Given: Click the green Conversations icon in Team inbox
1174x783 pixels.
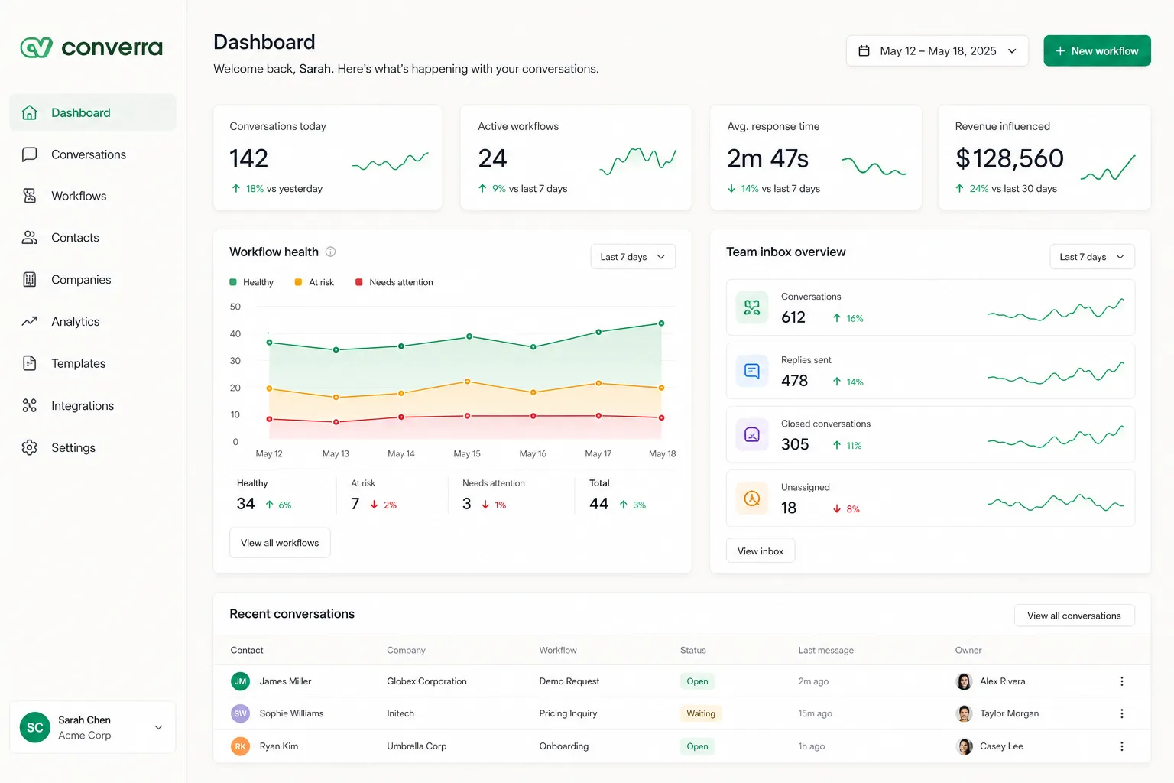Looking at the screenshot, I should click(x=752, y=307).
